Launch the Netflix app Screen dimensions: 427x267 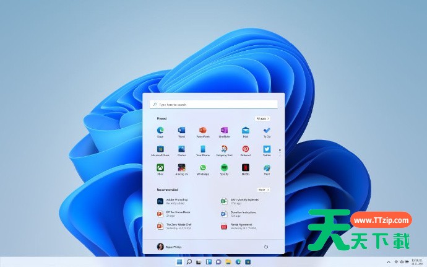(245, 169)
